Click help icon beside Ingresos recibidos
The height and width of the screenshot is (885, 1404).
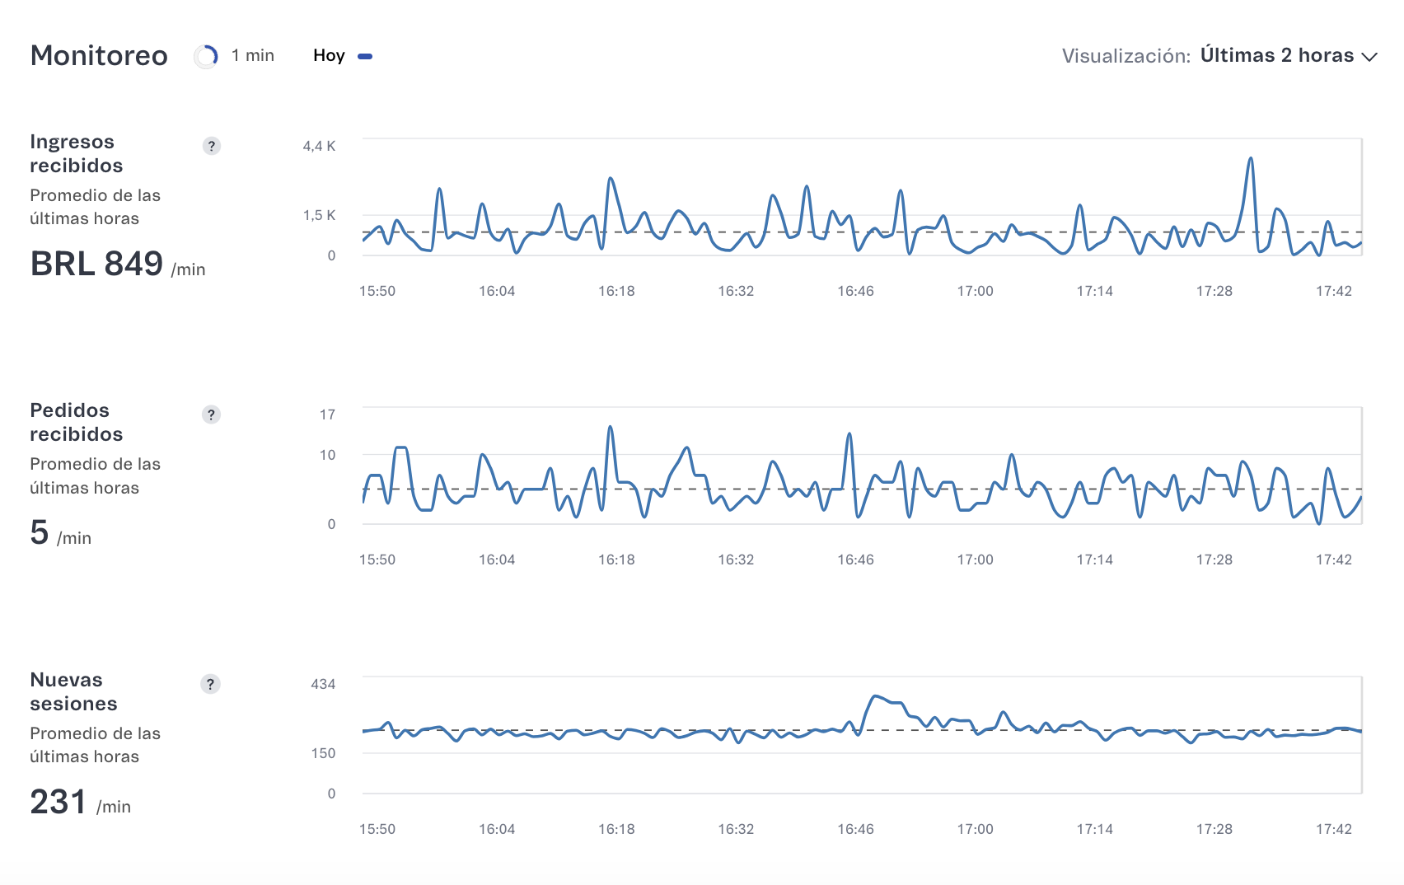coord(212,146)
